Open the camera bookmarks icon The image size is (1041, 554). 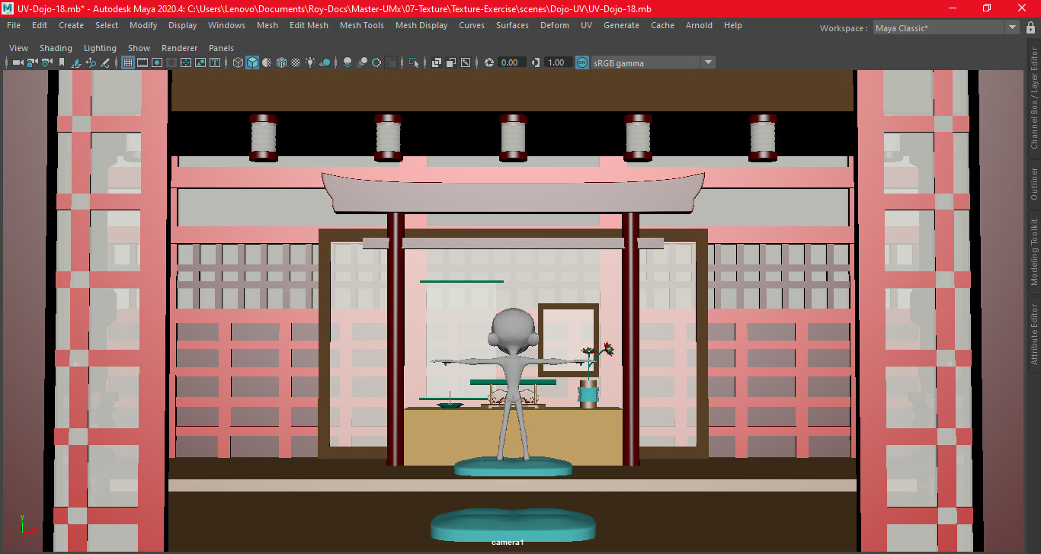pos(62,62)
